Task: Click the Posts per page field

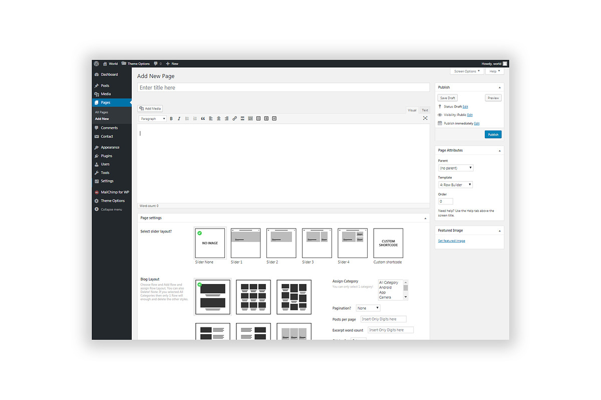Action: tap(384, 319)
